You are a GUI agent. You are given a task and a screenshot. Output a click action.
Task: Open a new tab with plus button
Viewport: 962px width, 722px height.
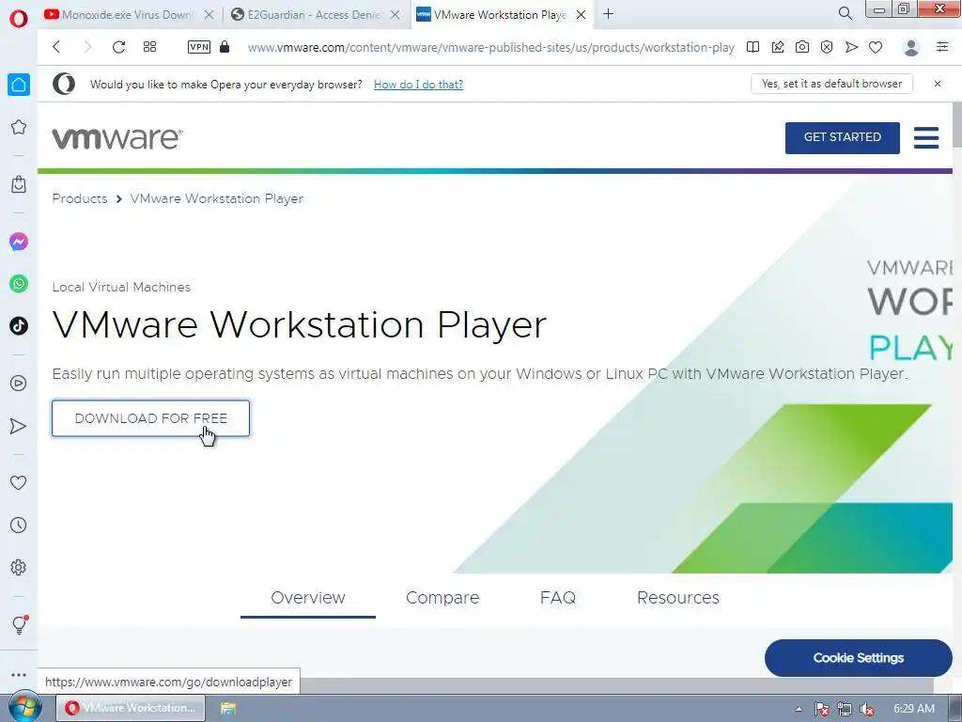[608, 13]
